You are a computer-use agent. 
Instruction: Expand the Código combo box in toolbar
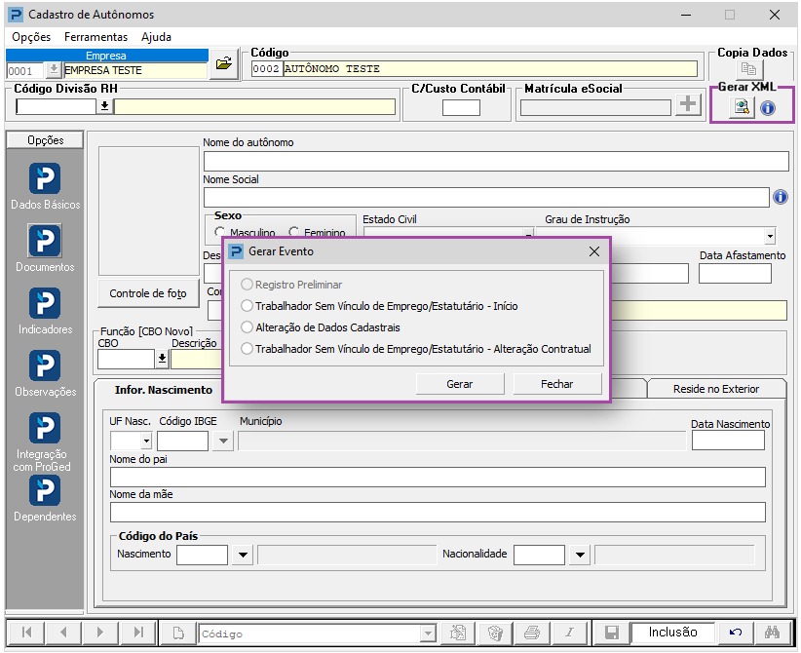click(x=428, y=634)
